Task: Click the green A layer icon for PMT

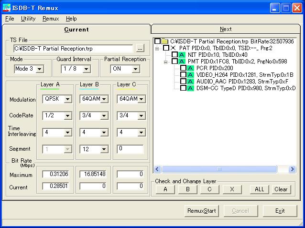Action: [x=182, y=62]
